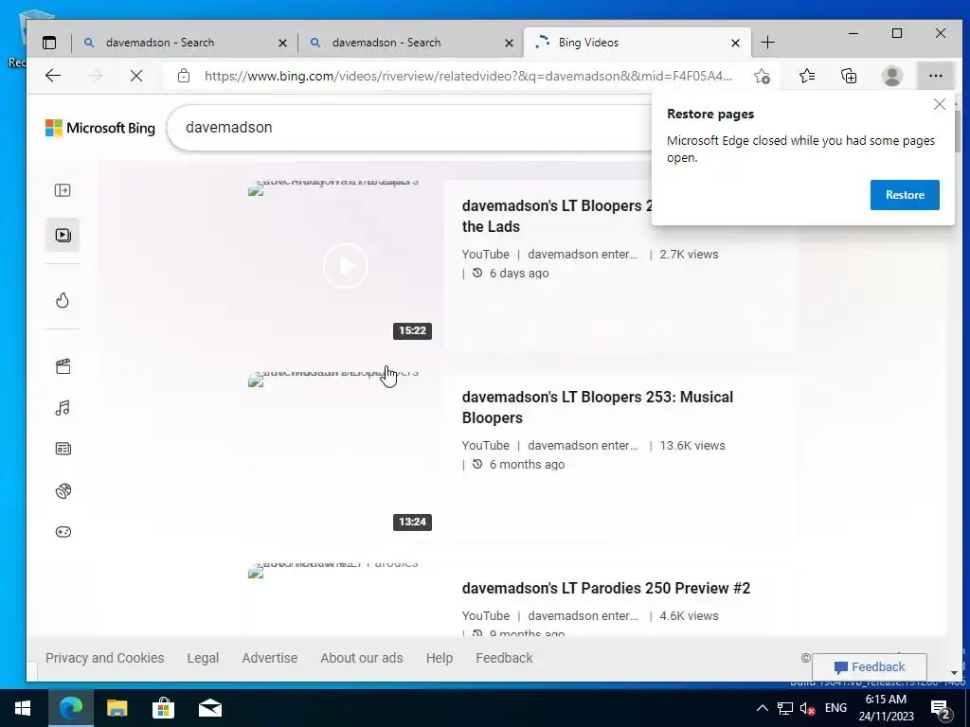Screen dimensions: 970x727
Task: Open About our ads footer link
Action: [361, 658]
